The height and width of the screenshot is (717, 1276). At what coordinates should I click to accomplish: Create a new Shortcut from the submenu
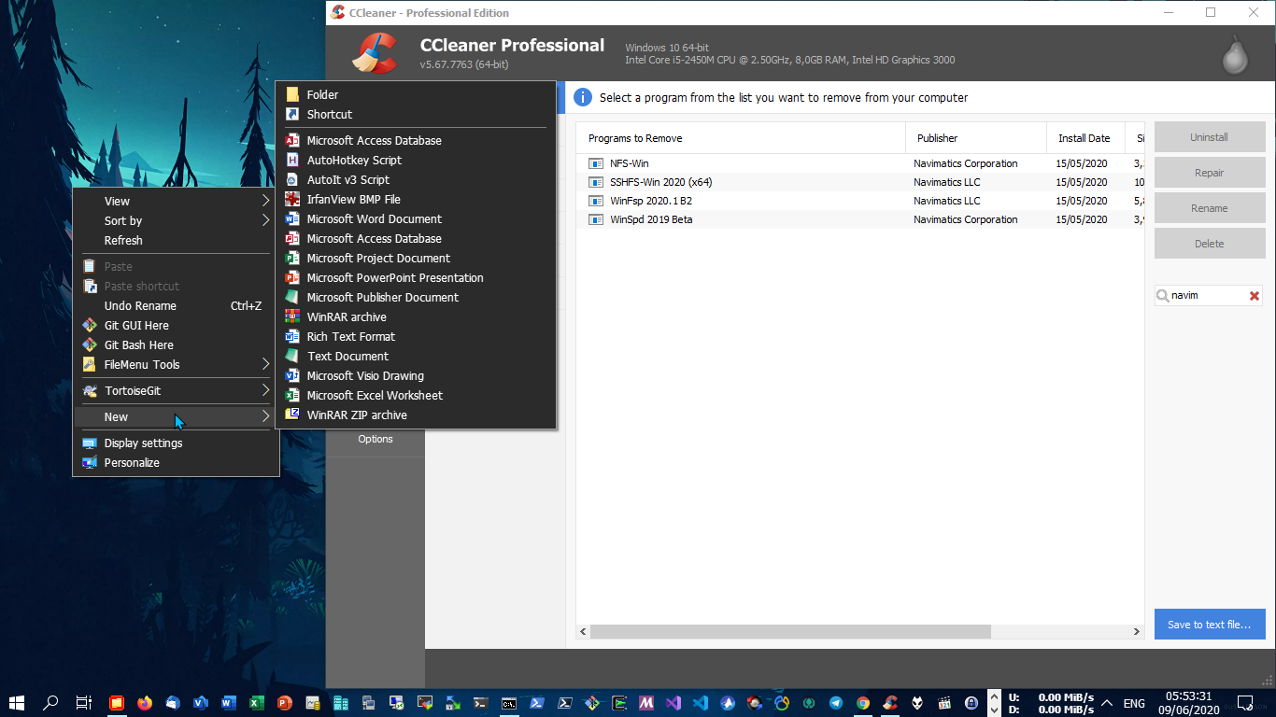(x=416, y=114)
